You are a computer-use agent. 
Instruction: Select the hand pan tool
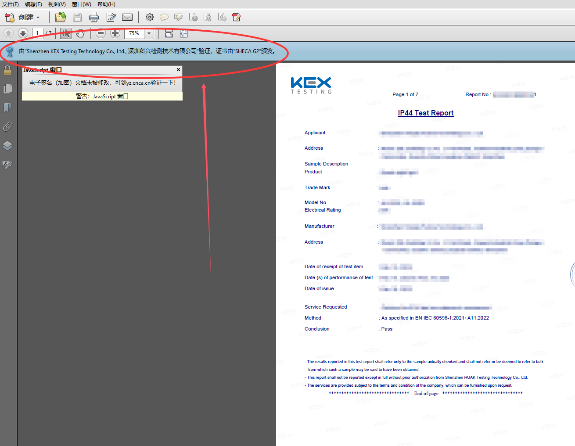click(x=80, y=33)
